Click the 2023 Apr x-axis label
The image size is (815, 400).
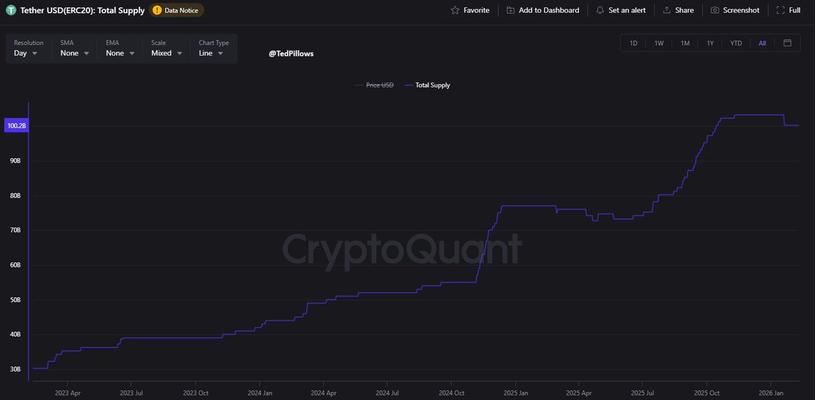(x=68, y=393)
